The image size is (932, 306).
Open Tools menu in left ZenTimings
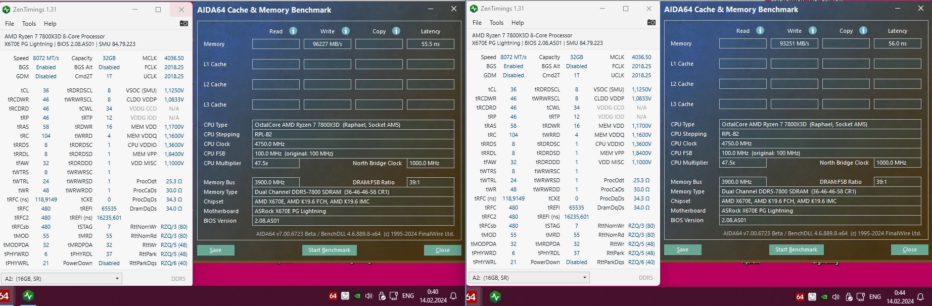pos(29,24)
